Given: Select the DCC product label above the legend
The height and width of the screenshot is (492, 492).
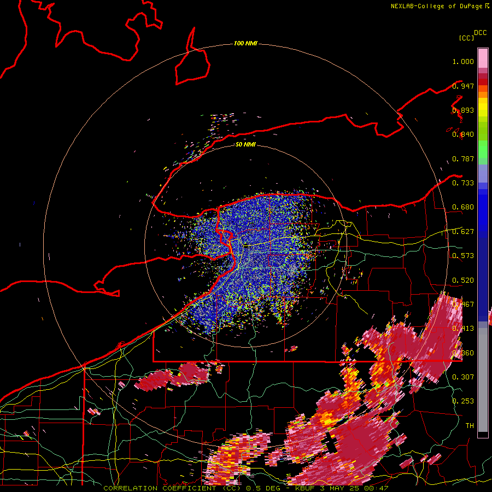Looking at the screenshot, I should [x=480, y=33].
